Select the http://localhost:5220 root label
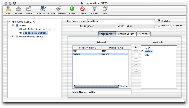This screenshot has height=108, width=189. click(24, 22)
